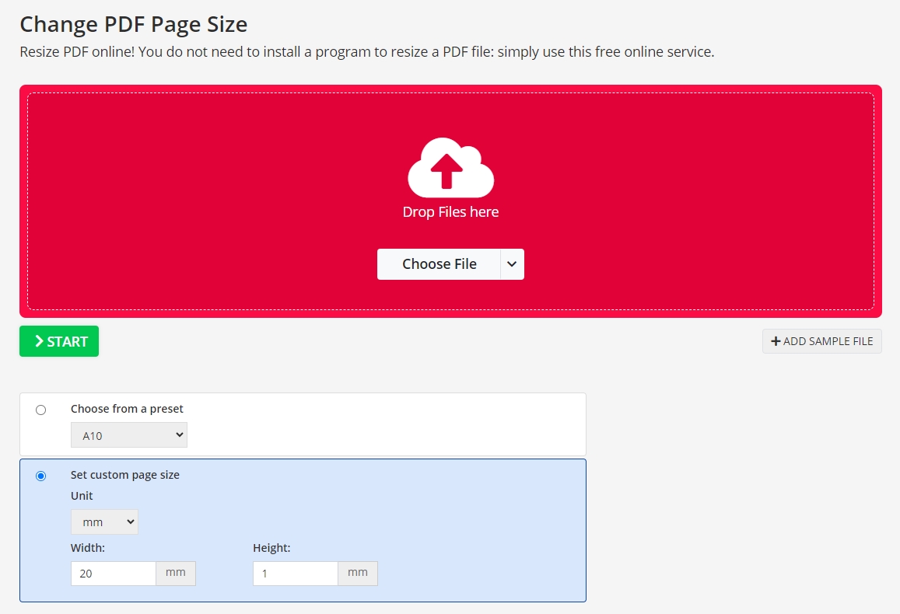
Task: Click inside the Width input showing 20
Action: pyautogui.click(x=113, y=573)
